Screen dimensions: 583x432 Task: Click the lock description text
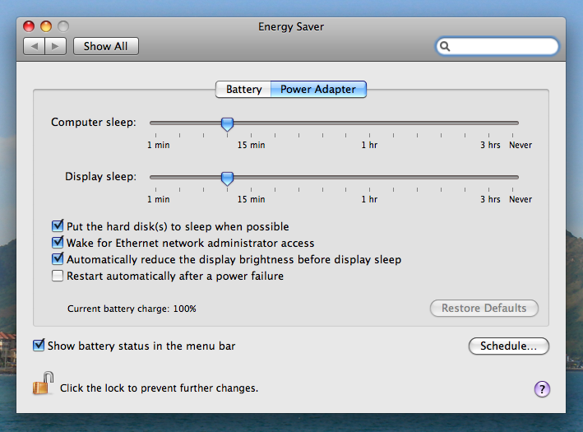pyautogui.click(x=160, y=388)
